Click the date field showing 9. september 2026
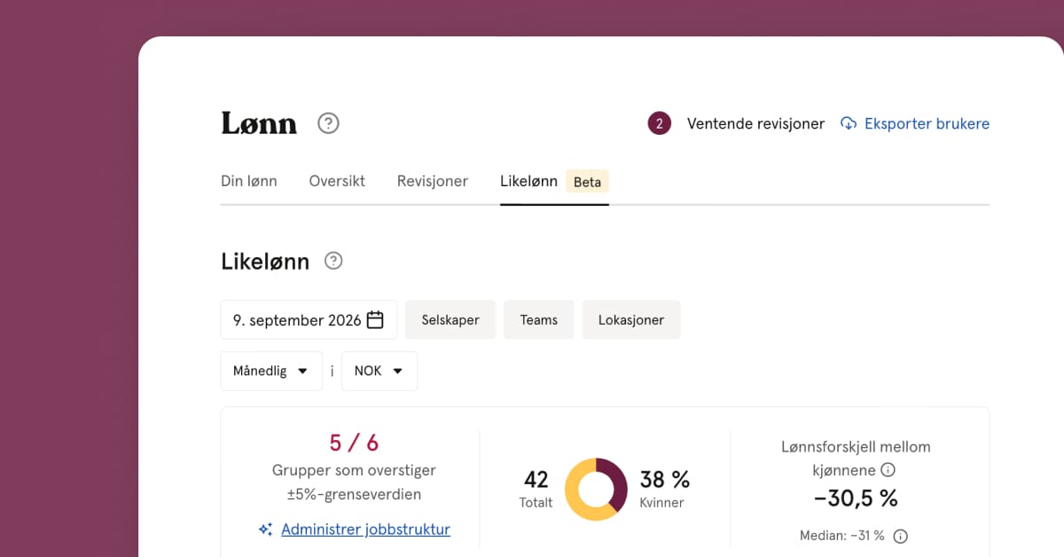The width and height of the screenshot is (1064, 557). 309,319
